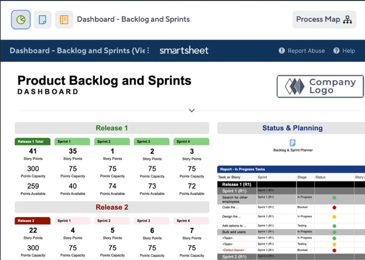The image size is (365, 260).
Task: Open the sheet document view icon
Action: (x=42, y=20)
